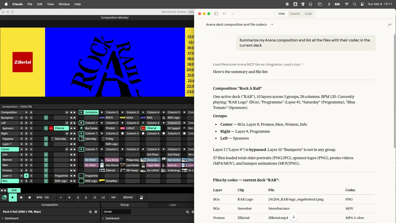Open the Cowork tab in Claude

click(x=295, y=14)
